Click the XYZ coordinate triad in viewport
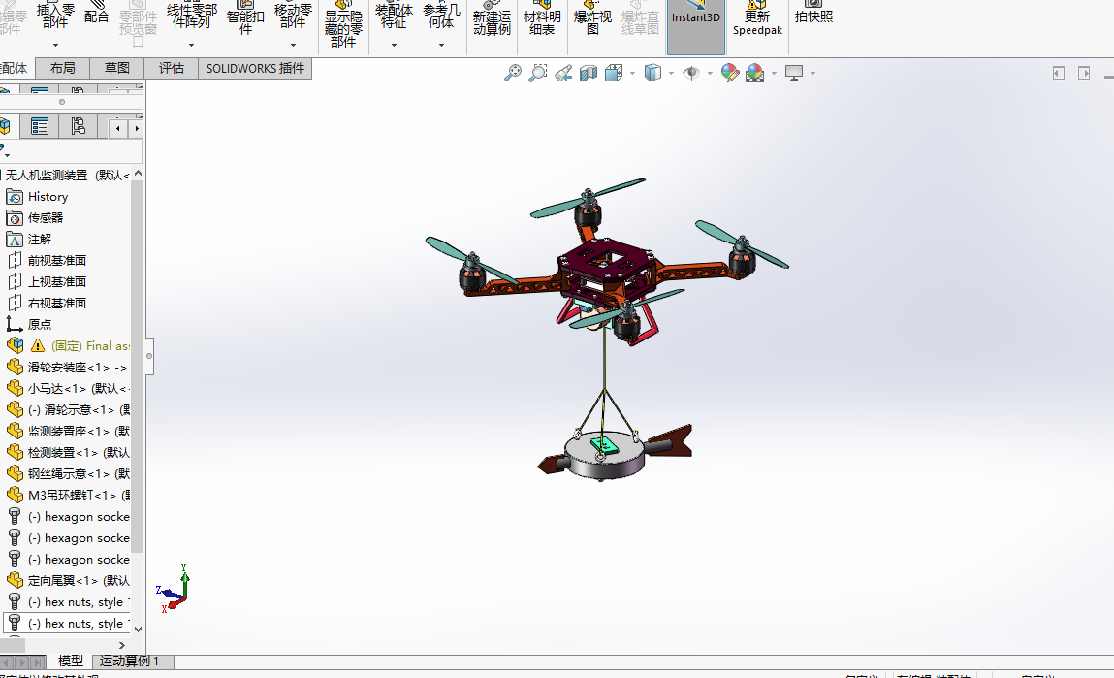The width and height of the screenshot is (1114, 678). click(x=174, y=589)
